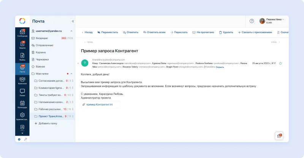
Task: Go back with the Назад button
Action: click(x=87, y=32)
